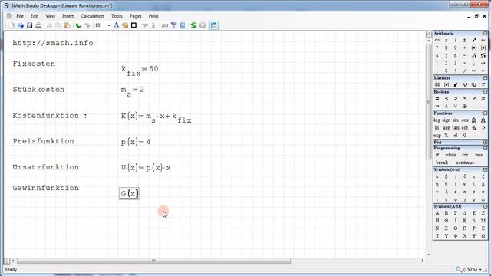Click the horizontal scrollbar thumb
The height and width of the screenshot is (276, 491).
pyautogui.click(x=153, y=261)
